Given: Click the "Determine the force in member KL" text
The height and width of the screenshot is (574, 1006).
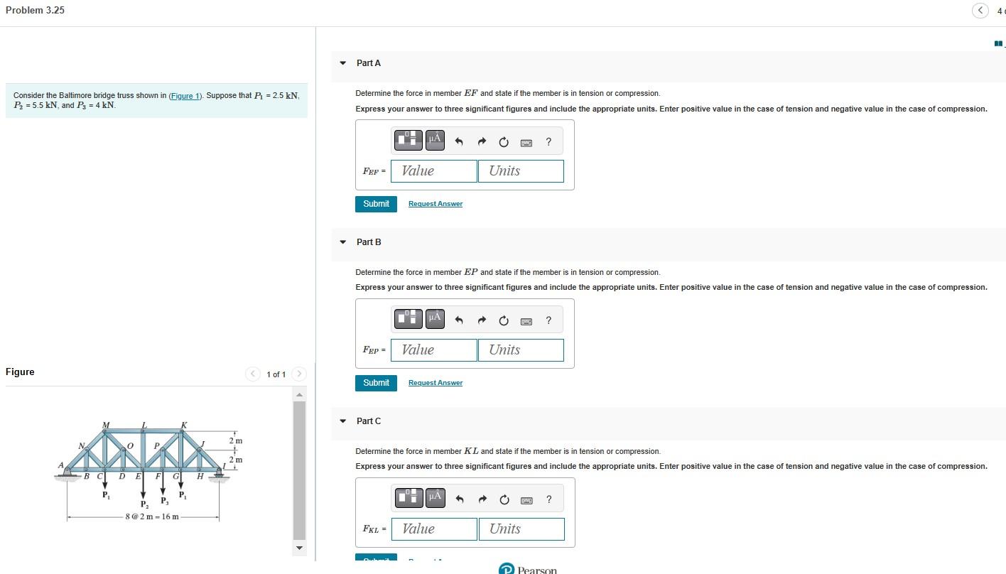Looking at the screenshot, I should [508, 451].
